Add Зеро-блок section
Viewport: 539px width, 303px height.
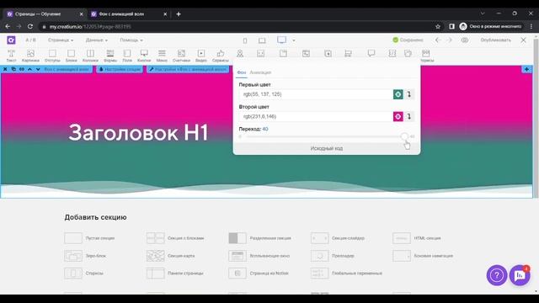coord(85,256)
